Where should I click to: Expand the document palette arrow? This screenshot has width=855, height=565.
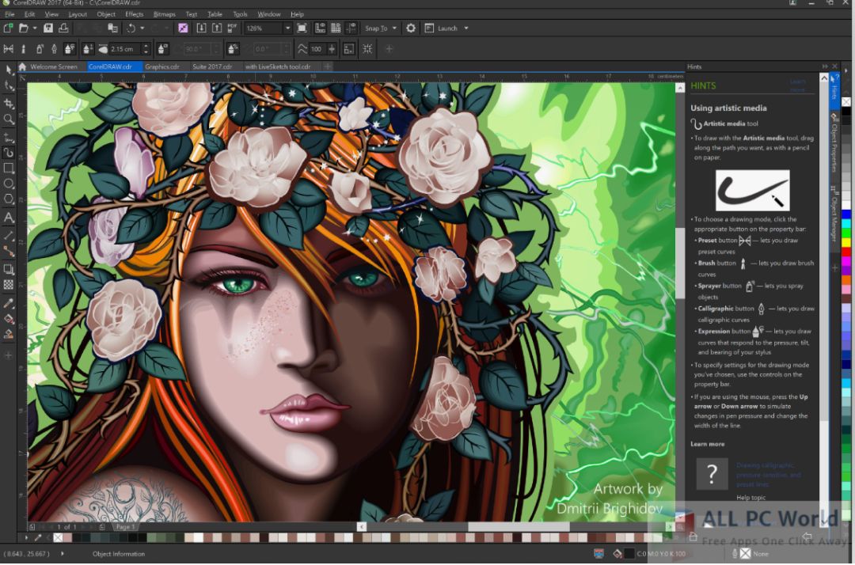click(x=25, y=537)
